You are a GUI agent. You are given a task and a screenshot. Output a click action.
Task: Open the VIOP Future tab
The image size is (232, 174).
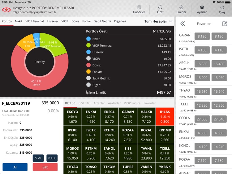[x=132, y=103]
